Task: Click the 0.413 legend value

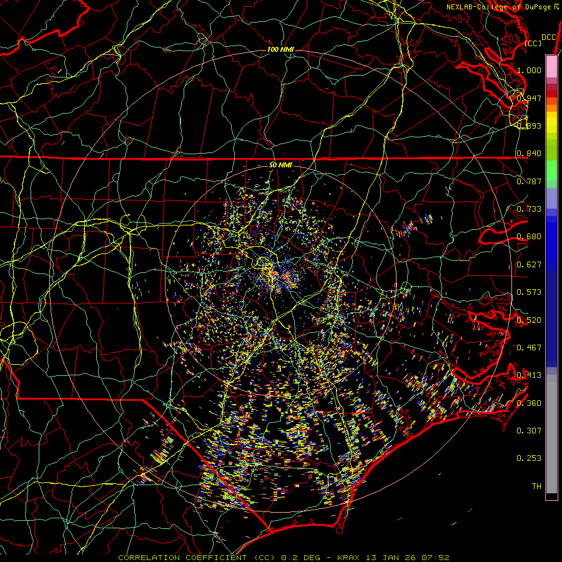Action: (529, 375)
